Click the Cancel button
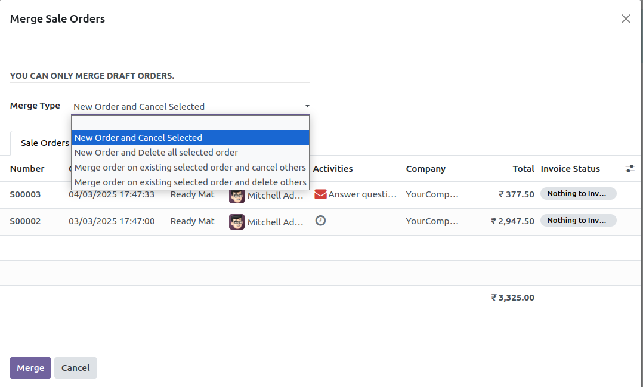 point(75,367)
